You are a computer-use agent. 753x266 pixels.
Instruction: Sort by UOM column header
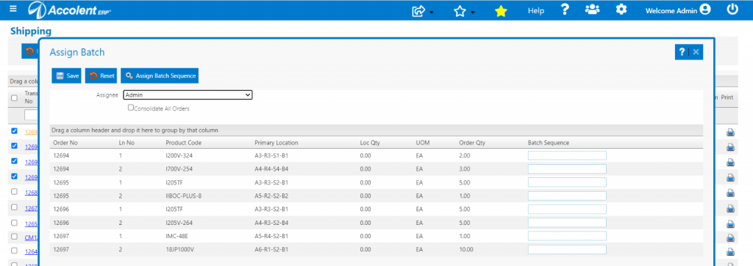click(x=422, y=143)
